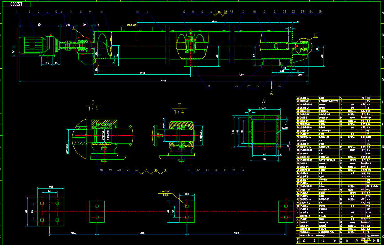Screen dimensions: 384x245
Task: Pick the 281 dimension in the main view
Action: [x=84, y=24]
